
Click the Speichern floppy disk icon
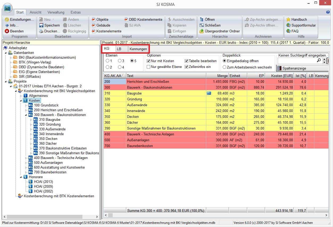[x=41, y=25]
